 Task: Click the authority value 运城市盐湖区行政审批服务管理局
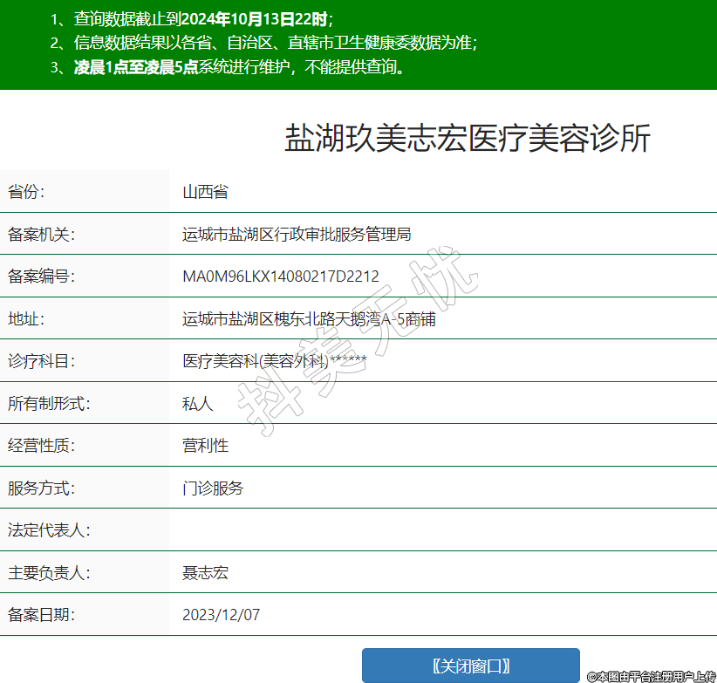pyautogui.click(x=297, y=234)
